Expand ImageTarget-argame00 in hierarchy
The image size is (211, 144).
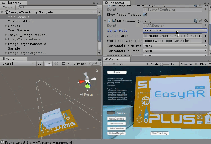6,53
